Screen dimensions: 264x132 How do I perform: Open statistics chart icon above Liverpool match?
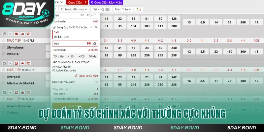[22, 63]
